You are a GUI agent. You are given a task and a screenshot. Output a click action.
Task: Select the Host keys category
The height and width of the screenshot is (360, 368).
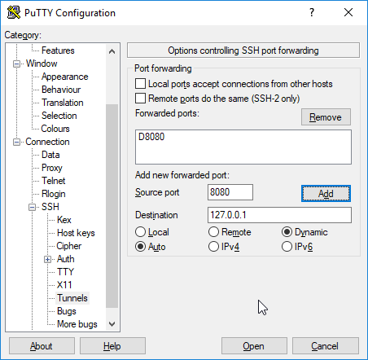pos(76,233)
